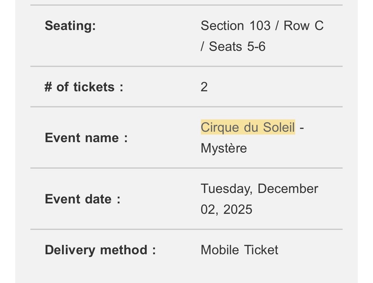Viewport: 373px width, 283px height.
Task: Click the Seating label
Action: (x=70, y=26)
